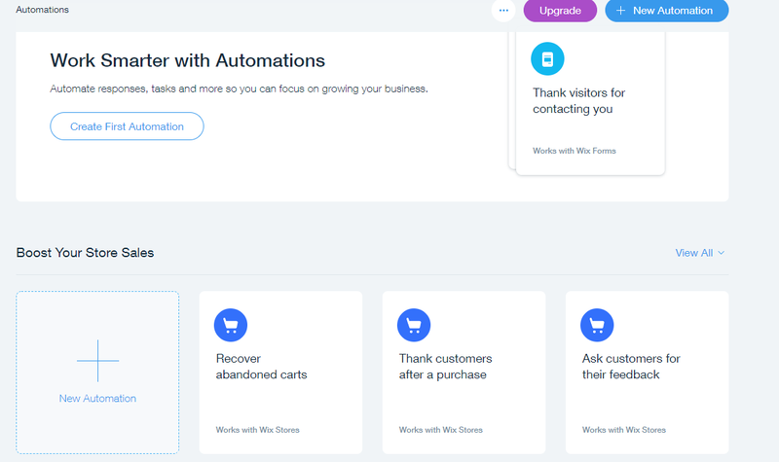Click Works with Wix Forms label
The image size is (779, 462).
click(574, 151)
